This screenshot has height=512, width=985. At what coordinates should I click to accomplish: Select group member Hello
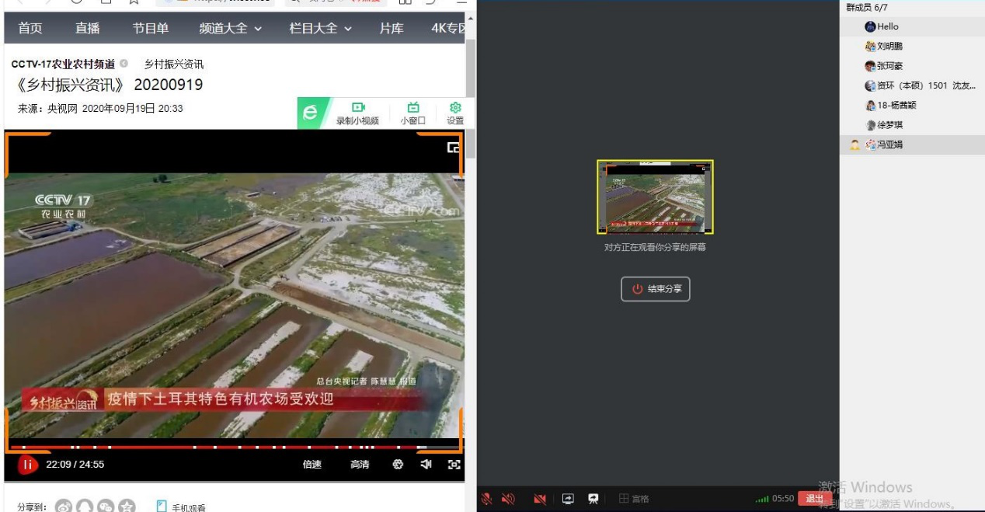912,26
